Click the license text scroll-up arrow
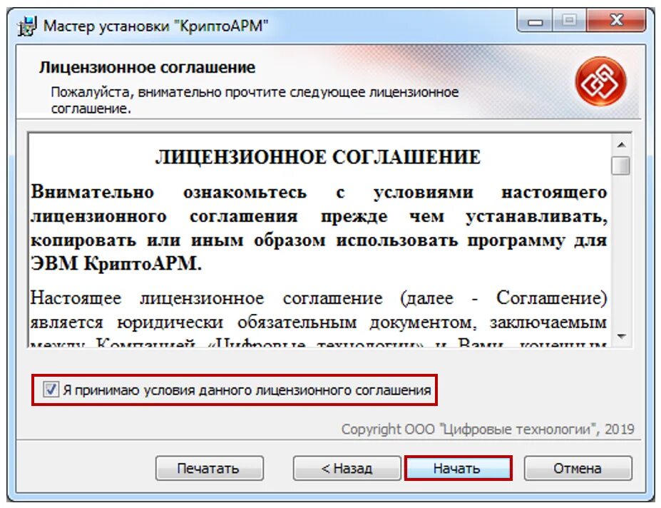 621,145
